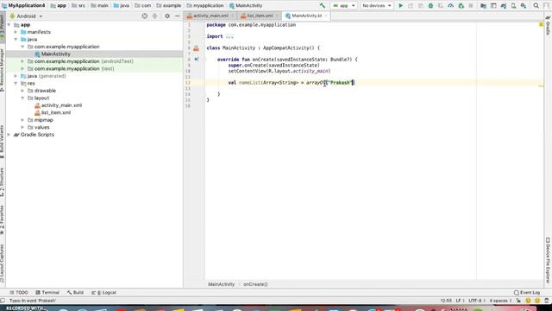This screenshot has width=552, height=311.
Task: Collapse the res folder
Action: point(16,84)
